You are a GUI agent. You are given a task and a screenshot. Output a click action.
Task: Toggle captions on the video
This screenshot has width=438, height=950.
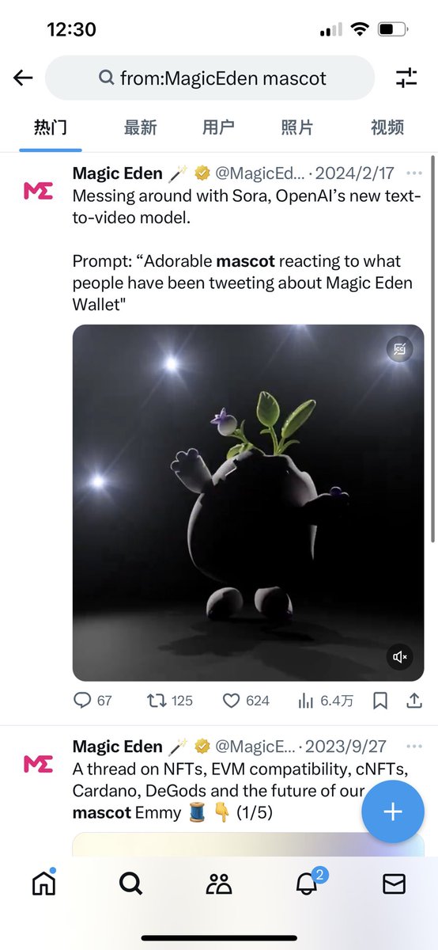(x=400, y=348)
